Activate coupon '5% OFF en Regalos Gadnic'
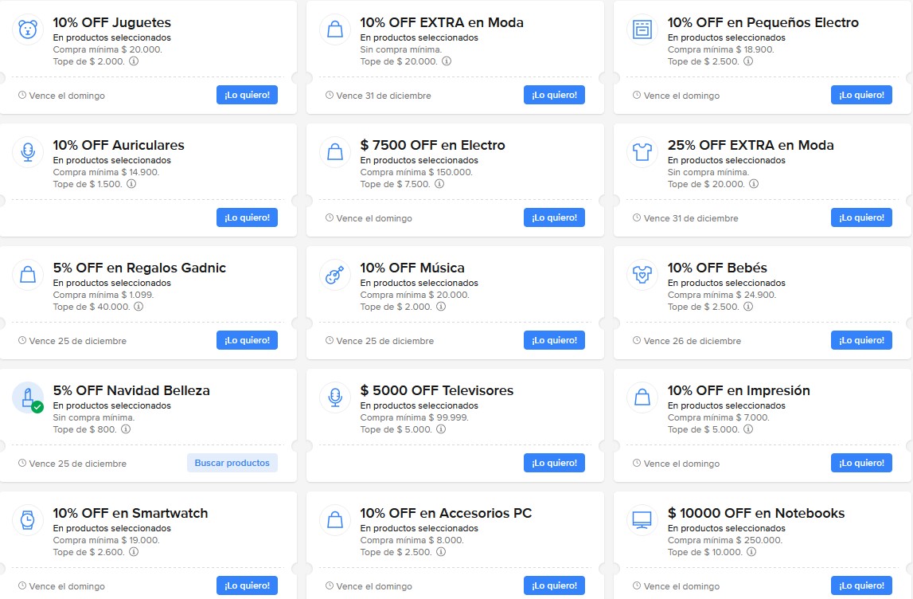 (247, 340)
